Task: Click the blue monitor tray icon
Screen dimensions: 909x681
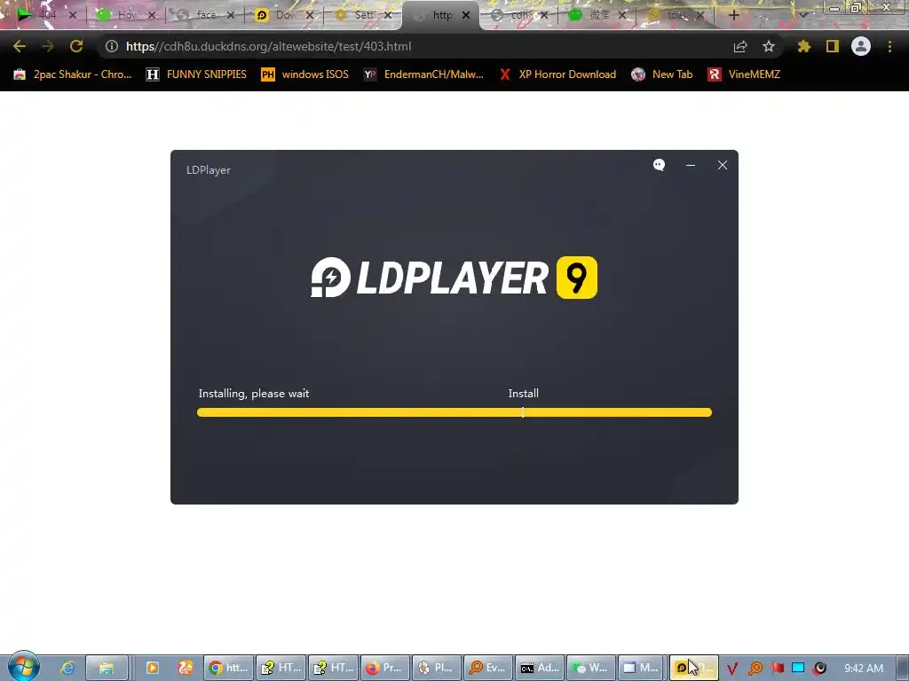Action: tap(798, 669)
